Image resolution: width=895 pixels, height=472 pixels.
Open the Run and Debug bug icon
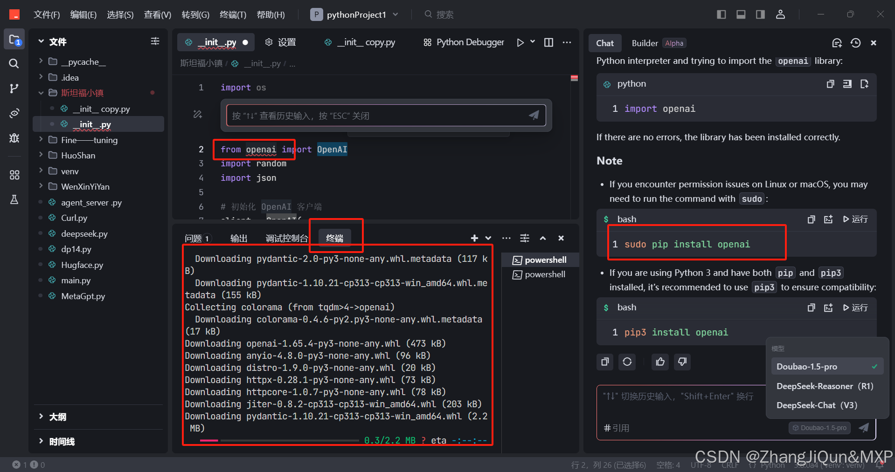tap(14, 138)
